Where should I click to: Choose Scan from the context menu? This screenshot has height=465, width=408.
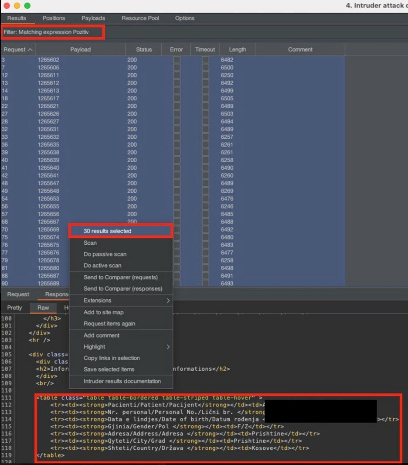(x=121, y=243)
